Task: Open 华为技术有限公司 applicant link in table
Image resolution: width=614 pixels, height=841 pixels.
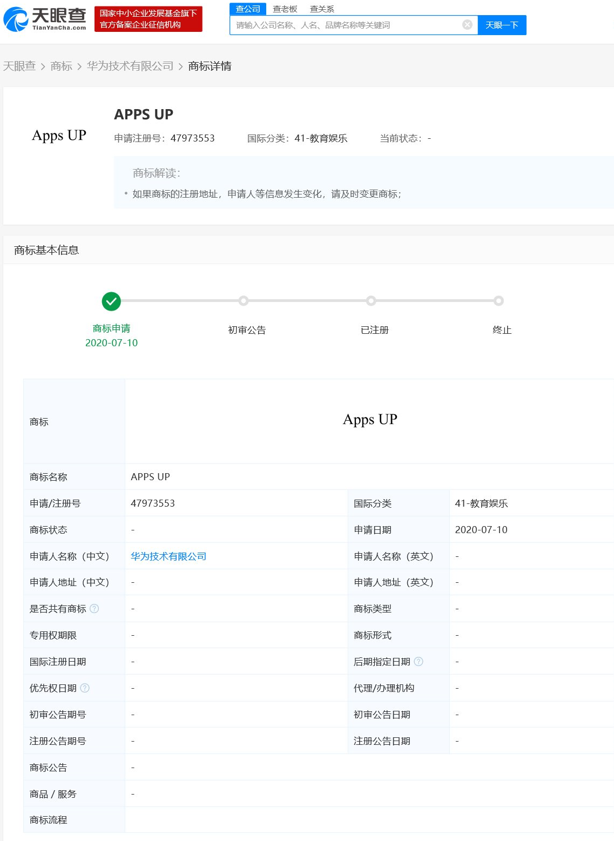Action: click(x=168, y=556)
